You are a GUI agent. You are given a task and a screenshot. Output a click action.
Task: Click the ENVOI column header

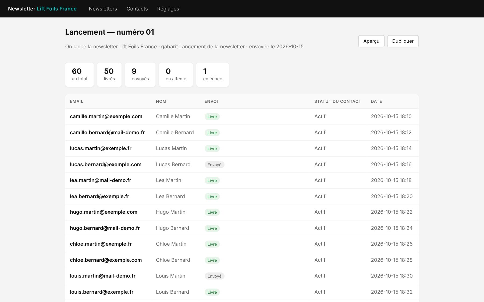211,101
